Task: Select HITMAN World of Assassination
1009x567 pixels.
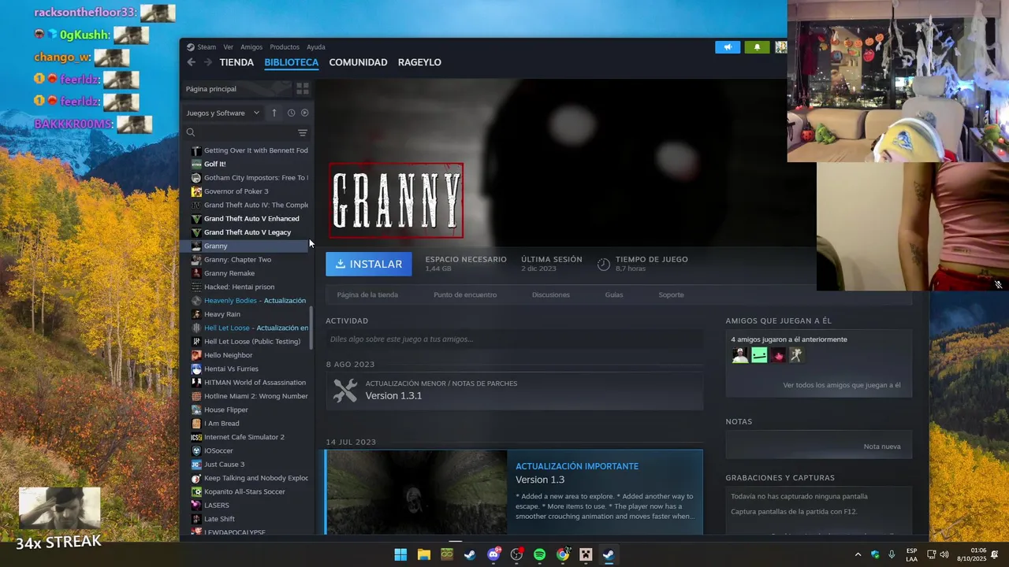Action: pos(249,382)
